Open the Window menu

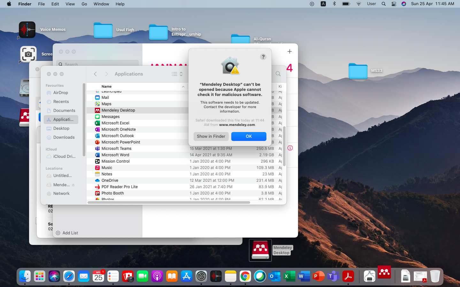[x=101, y=4]
